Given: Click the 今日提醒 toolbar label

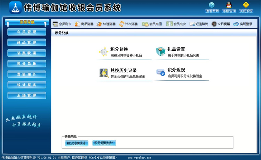Looking at the screenshot, I should click(224, 24).
